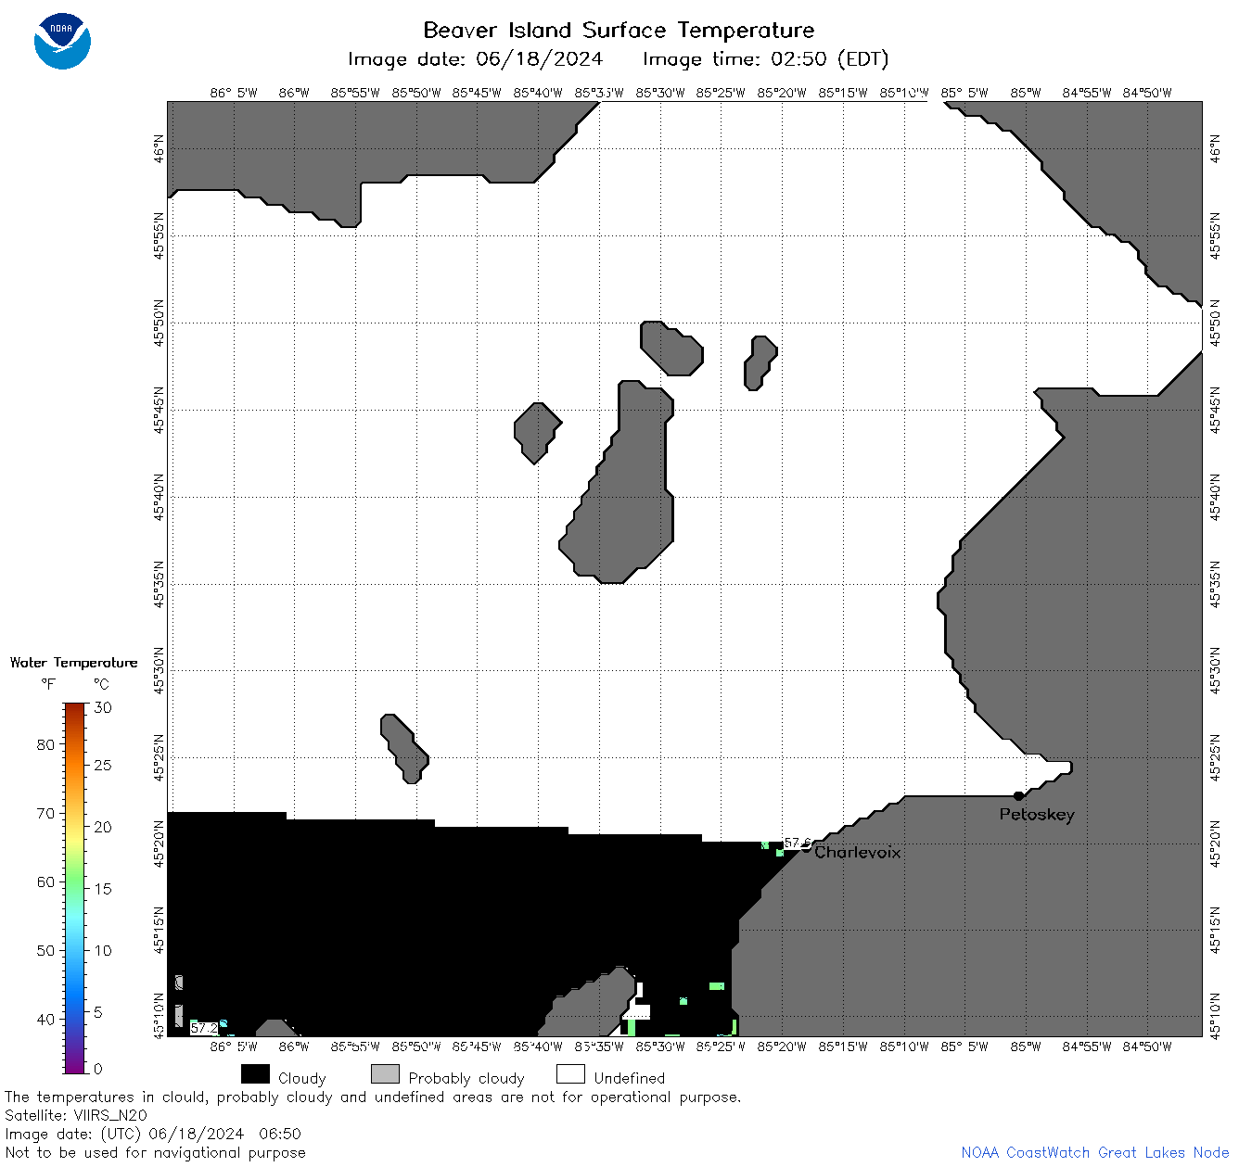
Task: Click the rainbow water temperature color bar
Action: 75,888
